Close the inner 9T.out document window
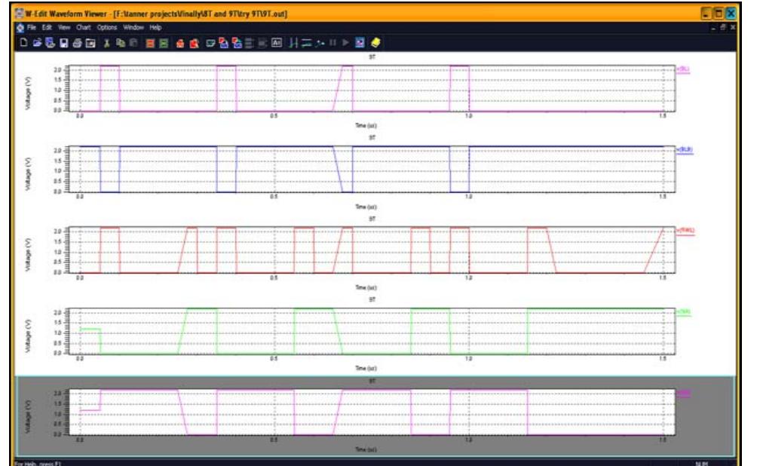 click(733, 28)
